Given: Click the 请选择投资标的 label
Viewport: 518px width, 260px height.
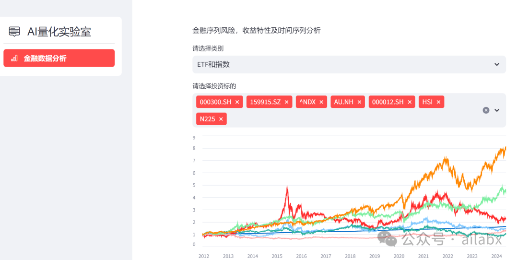Looking at the screenshot, I should [x=214, y=86].
